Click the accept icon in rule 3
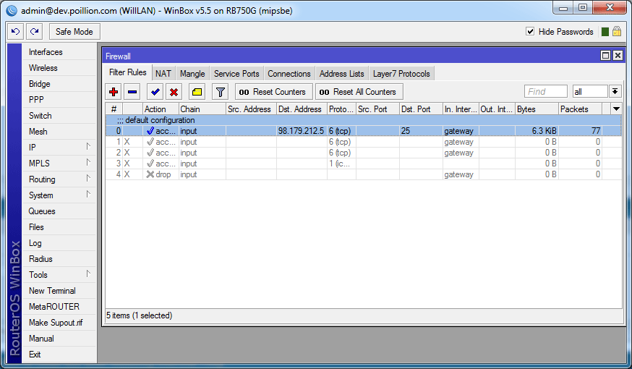Image resolution: width=632 pixels, height=369 pixels. [x=150, y=164]
